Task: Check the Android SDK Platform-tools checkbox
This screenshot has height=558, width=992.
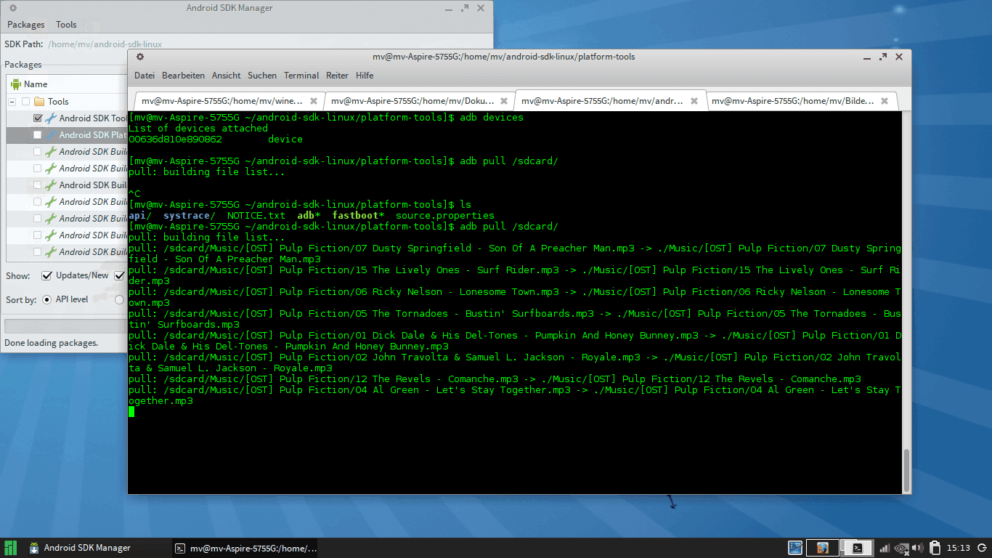Action: click(x=38, y=134)
